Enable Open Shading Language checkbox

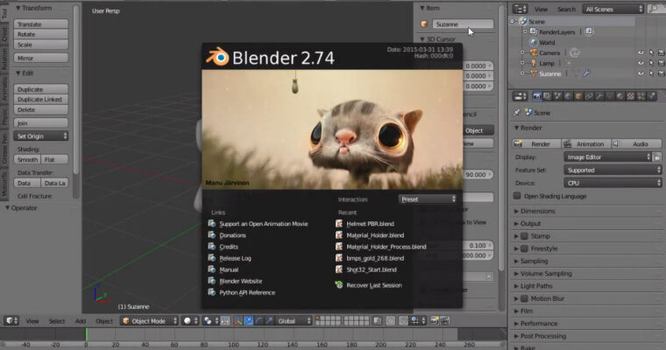(x=517, y=196)
